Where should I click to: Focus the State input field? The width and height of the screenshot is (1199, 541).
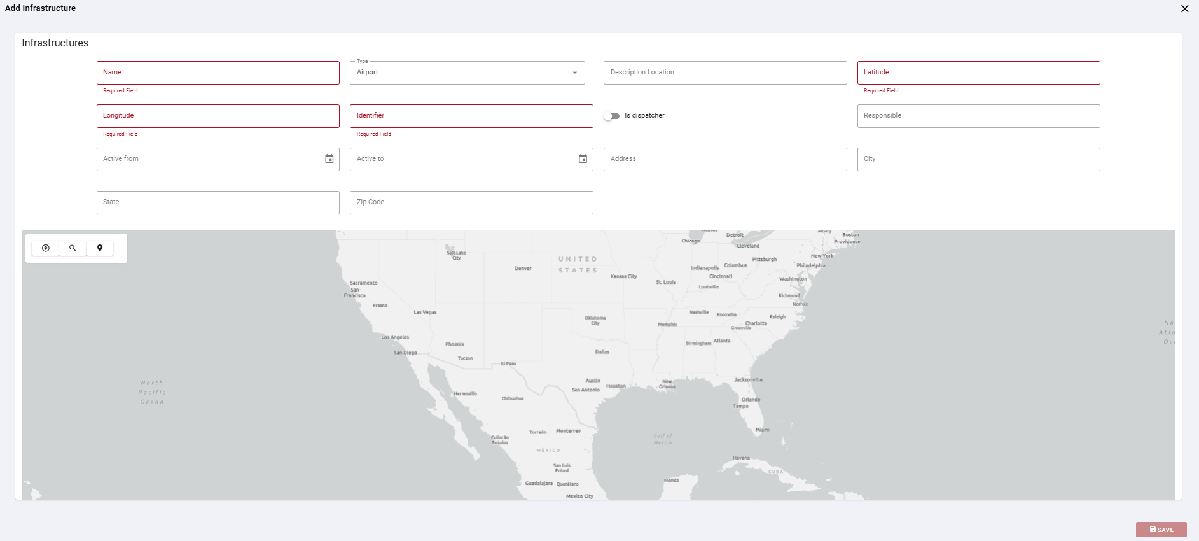[218, 202]
